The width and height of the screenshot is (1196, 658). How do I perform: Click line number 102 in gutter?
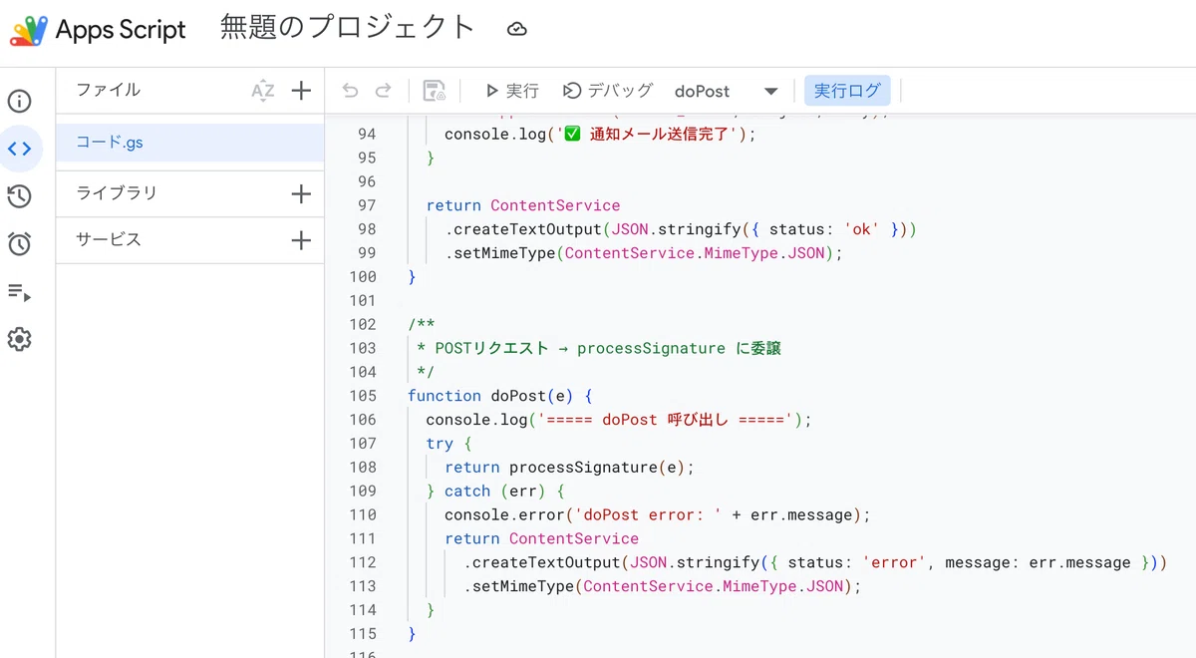(x=363, y=324)
